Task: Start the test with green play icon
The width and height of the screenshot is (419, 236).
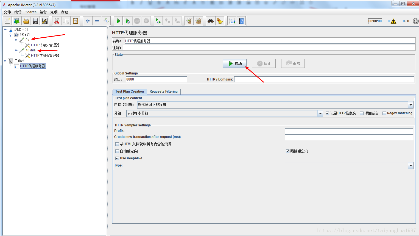Action: tap(118, 21)
